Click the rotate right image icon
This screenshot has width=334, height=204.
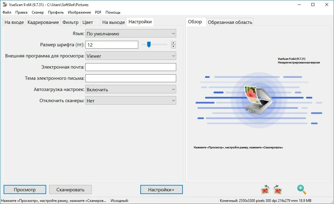pos(278,189)
